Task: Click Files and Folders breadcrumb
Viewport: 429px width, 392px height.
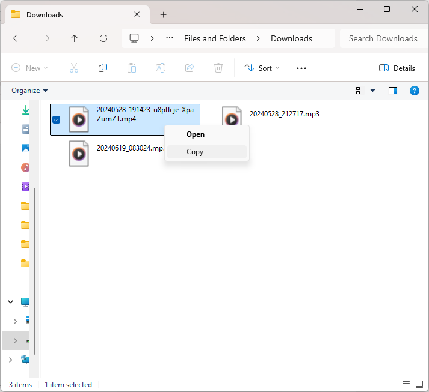Action: click(215, 38)
